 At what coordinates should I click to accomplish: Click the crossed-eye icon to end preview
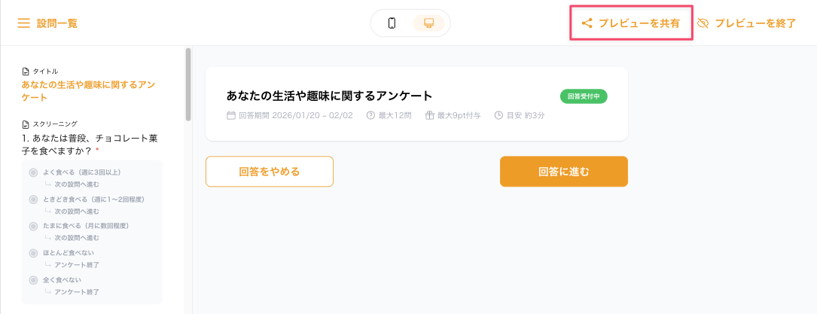coord(703,23)
